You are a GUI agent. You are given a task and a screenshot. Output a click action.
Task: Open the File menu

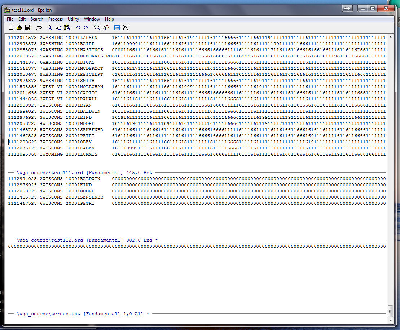pyautogui.click(x=10, y=19)
